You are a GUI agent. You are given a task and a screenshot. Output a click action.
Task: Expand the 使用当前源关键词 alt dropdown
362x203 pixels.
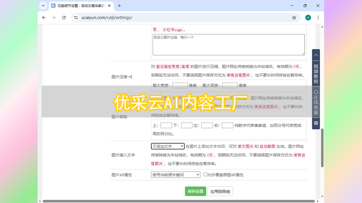click(x=175, y=175)
